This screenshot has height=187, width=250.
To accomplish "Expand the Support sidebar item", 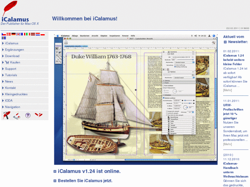I will (25, 69).
